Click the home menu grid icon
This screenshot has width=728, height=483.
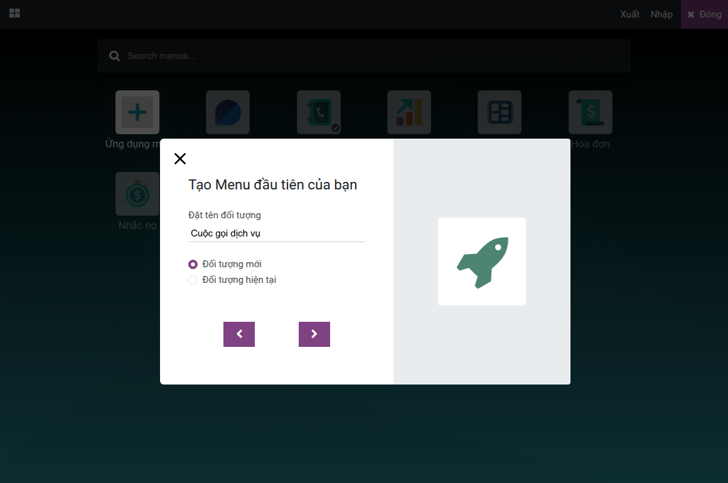tap(15, 13)
